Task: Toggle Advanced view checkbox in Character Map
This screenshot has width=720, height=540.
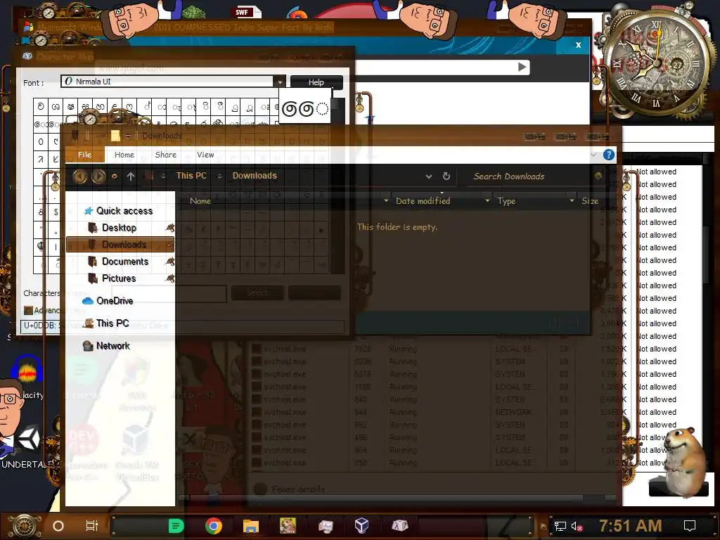Action: pos(28,310)
